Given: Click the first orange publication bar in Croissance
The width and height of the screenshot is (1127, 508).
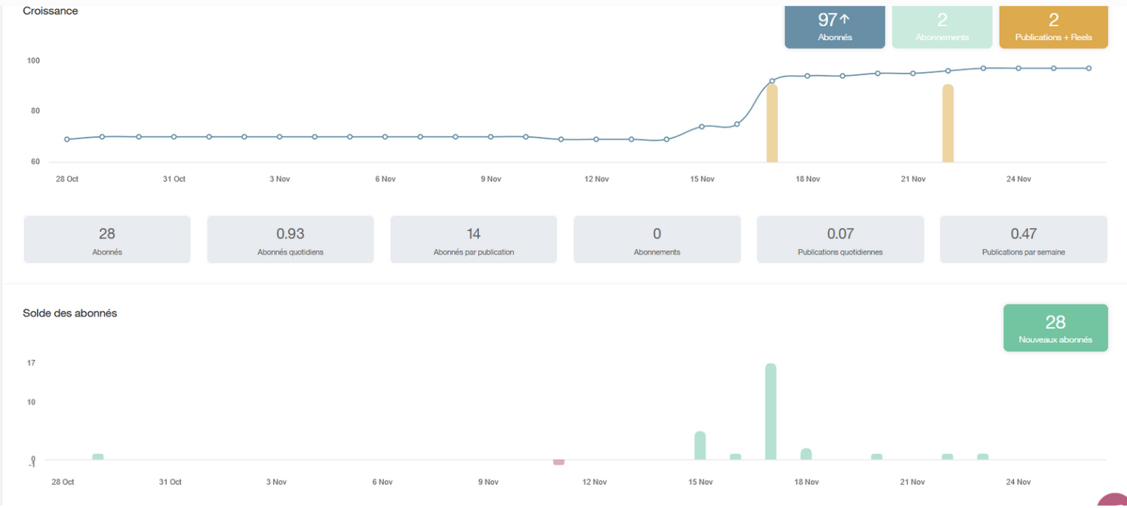Looking at the screenshot, I should click(772, 123).
